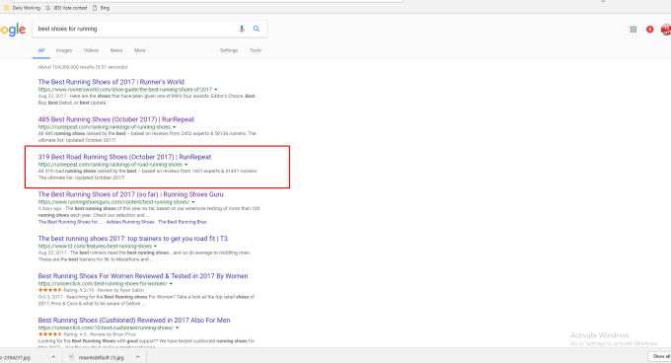Open Best Running Shoes For Women result
This screenshot has width=671, height=363.
tap(143, 276)
